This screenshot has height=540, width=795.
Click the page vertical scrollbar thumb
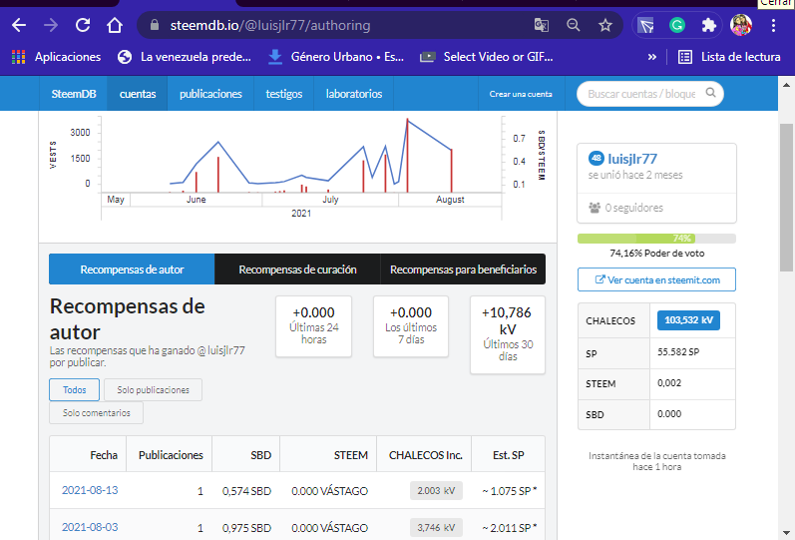pyautogui.click(x=786, y=197)
